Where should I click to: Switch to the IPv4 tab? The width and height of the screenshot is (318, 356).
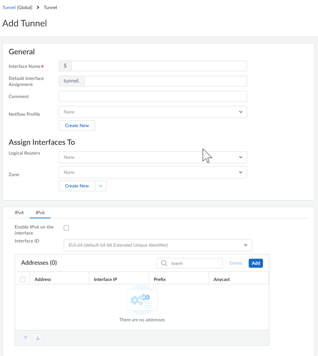coord(19,213)
